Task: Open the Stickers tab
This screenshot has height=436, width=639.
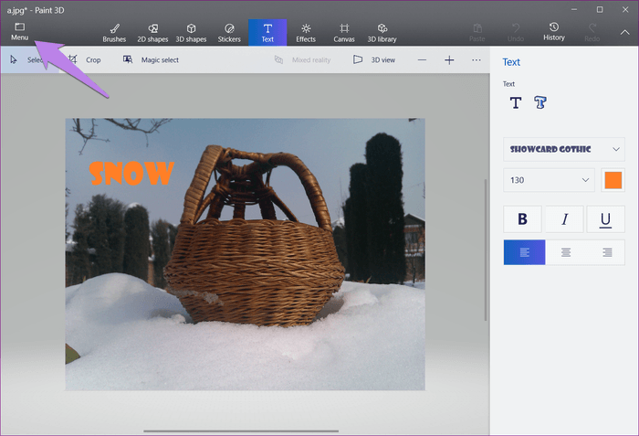Action: [x=229, y=33]
